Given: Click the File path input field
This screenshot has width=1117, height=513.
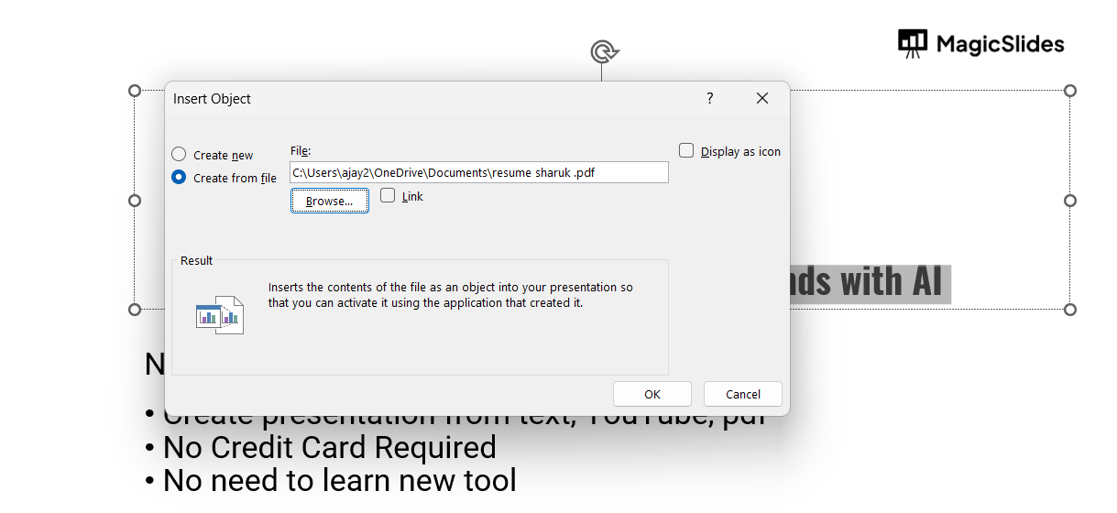Looking at the screenshot, I should click(x=479, y=172).
